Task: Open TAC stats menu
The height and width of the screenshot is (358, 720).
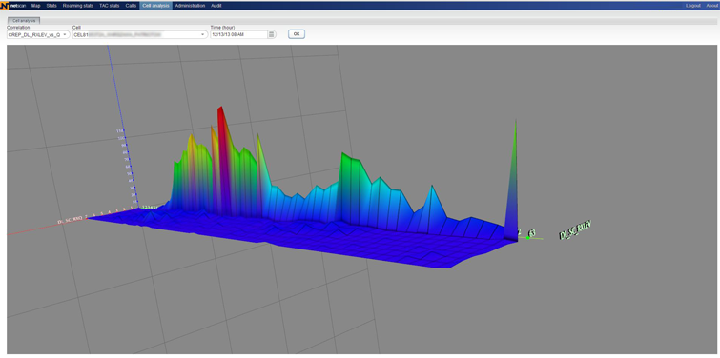Action: click(x=110, y=6)
